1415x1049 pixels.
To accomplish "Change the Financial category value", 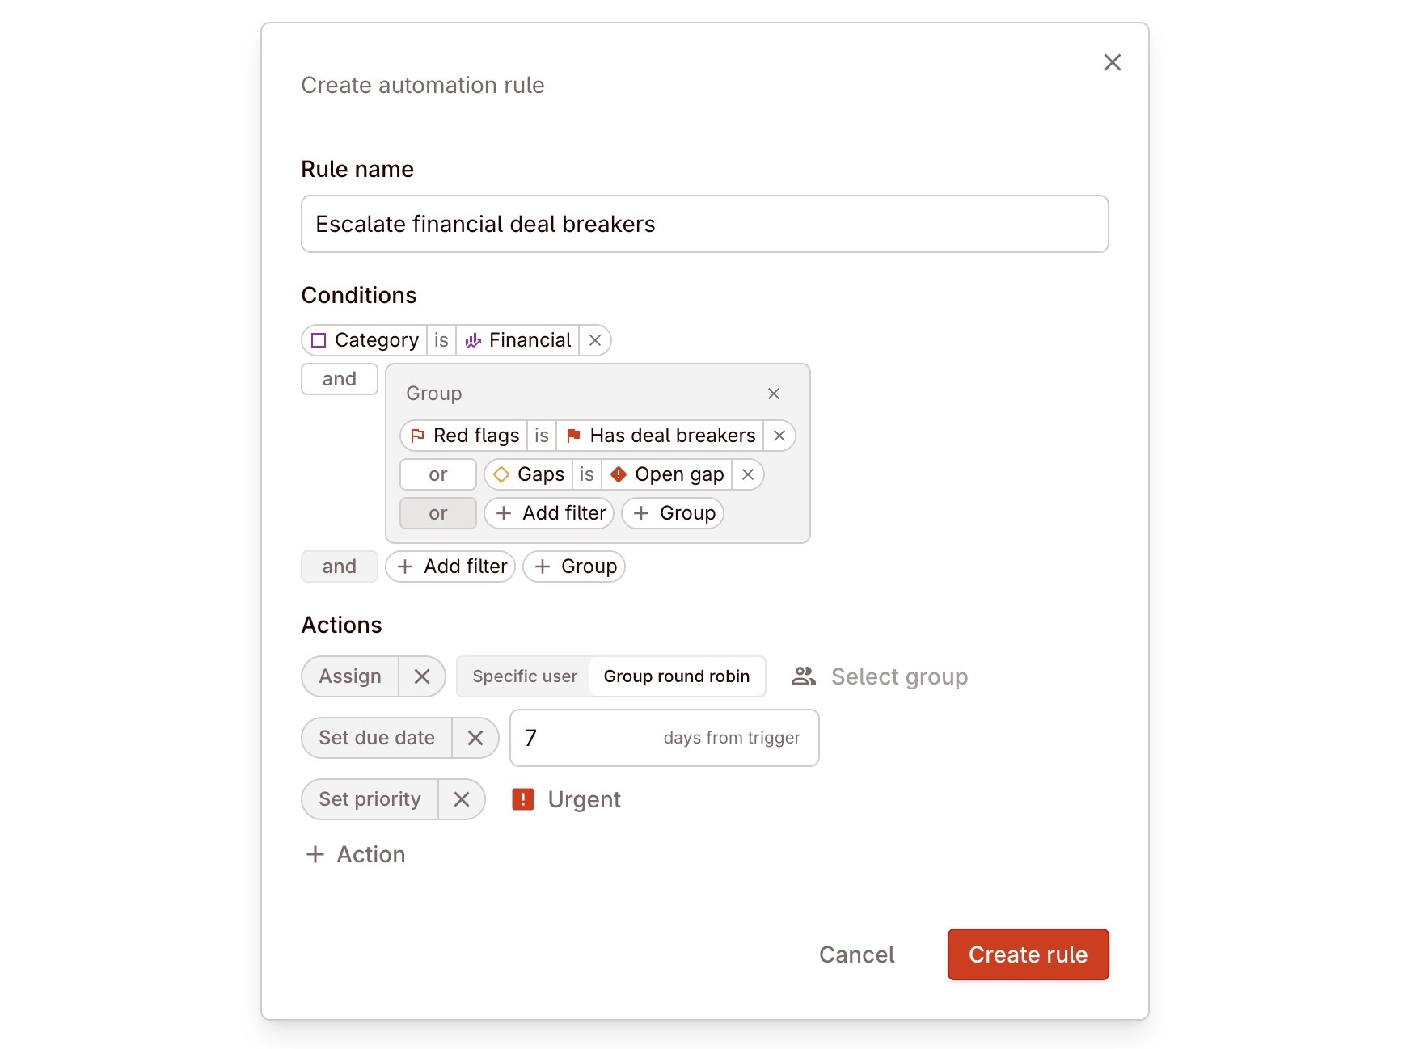I will pyautogui.click(x=518, y=340).
